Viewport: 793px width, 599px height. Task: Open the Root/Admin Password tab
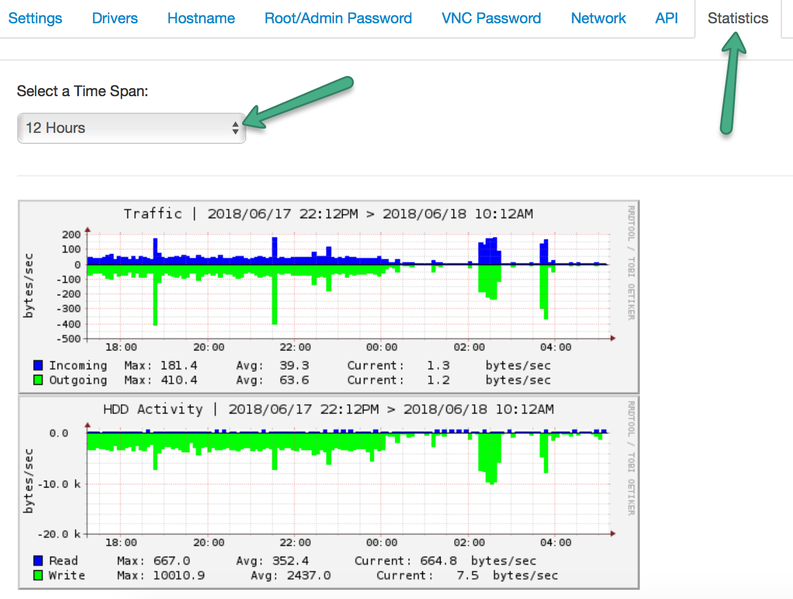(338, 18)
